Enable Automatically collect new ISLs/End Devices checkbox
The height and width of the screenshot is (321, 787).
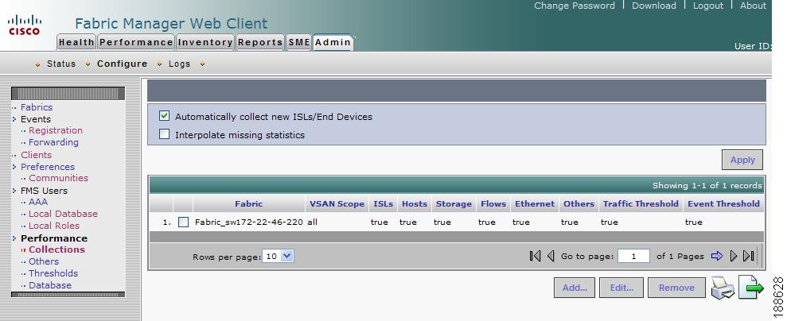[164, 116]
